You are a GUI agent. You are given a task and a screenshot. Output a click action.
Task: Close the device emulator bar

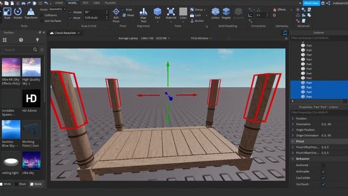[x=286, y=39]
